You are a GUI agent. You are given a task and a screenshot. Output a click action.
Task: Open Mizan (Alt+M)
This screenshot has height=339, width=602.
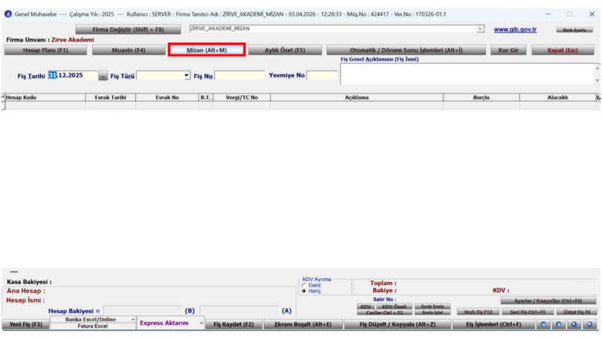click(206, 50)
